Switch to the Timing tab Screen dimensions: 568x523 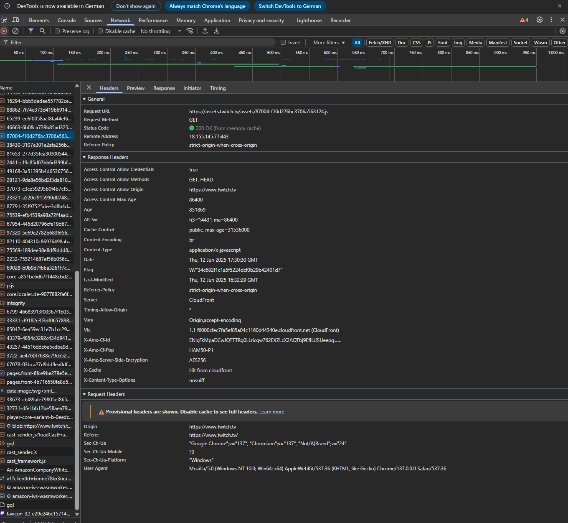tap(218, 88)
